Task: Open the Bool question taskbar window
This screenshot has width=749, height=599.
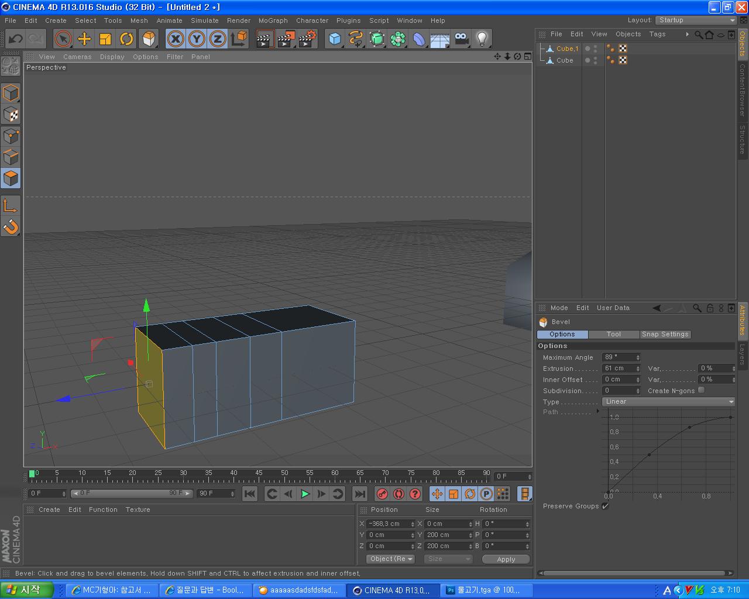Action: 206,590
